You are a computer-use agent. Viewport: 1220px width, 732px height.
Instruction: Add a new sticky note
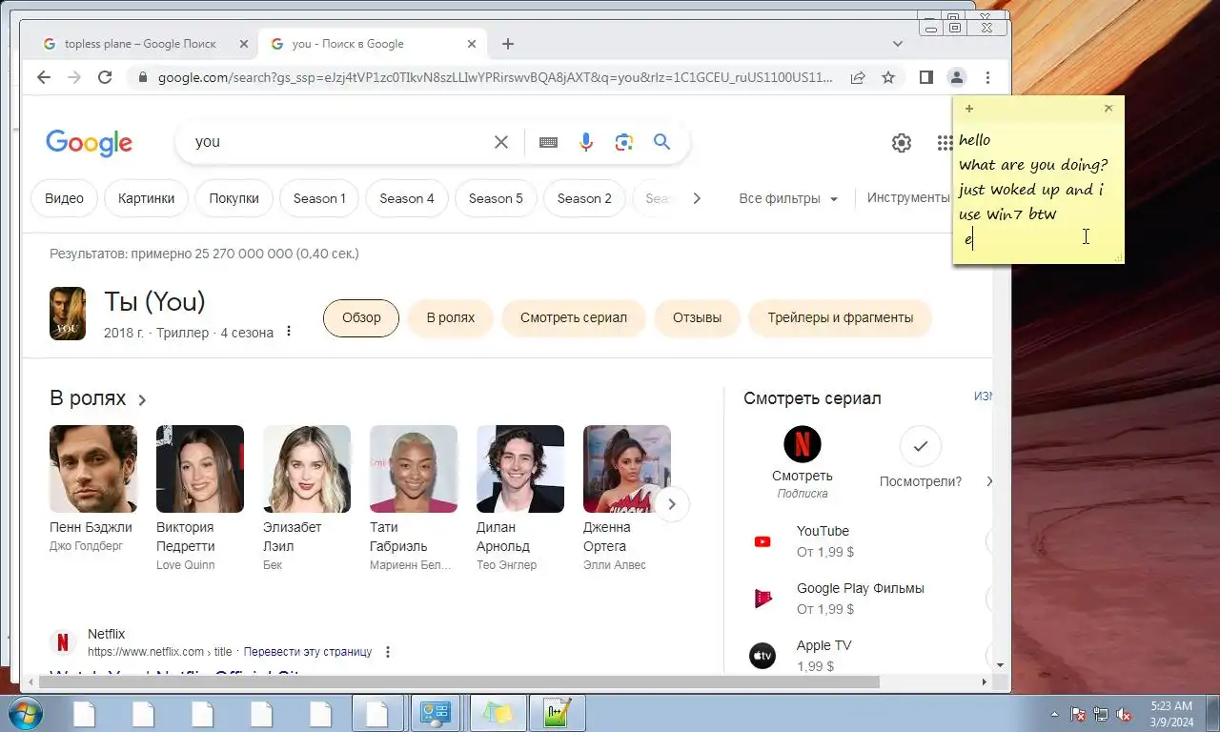(x=969, y=109)
